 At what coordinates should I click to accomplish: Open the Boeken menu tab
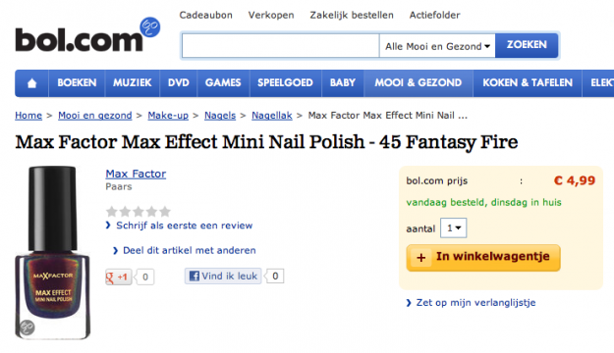[x=77, y=83]
